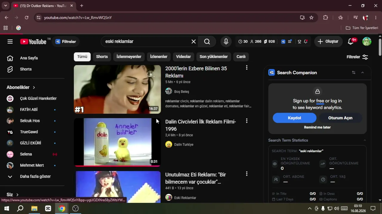Open the Eski Reklamlar channel avatar
This screenshot has width=382, height=214.
click(x=169, y=198)
